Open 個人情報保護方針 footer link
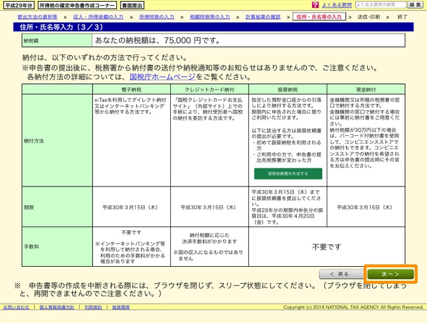 point(57,307)
